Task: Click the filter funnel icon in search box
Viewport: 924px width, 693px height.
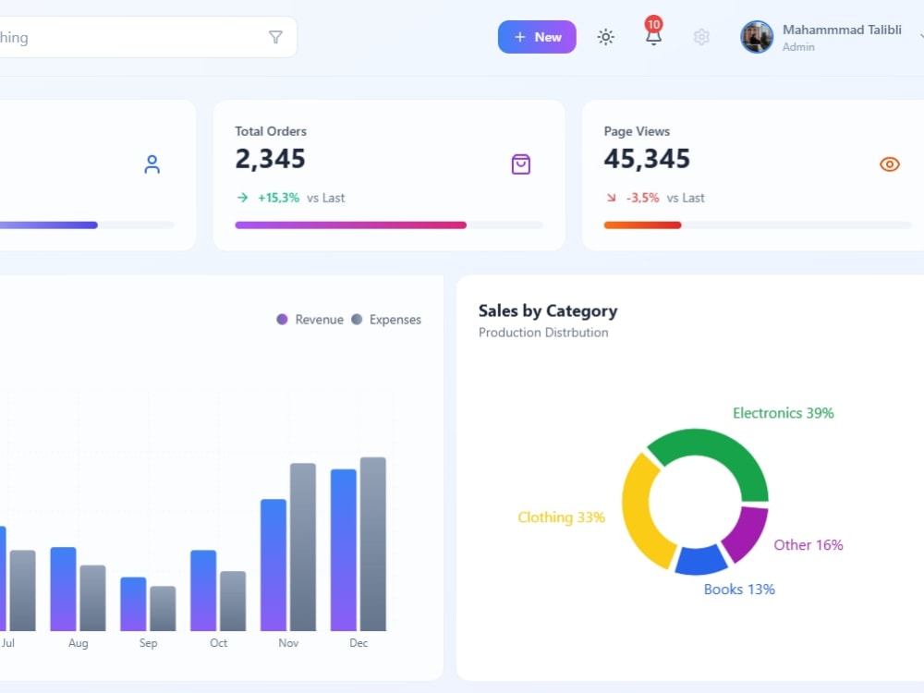Action: tap(275, 37)
